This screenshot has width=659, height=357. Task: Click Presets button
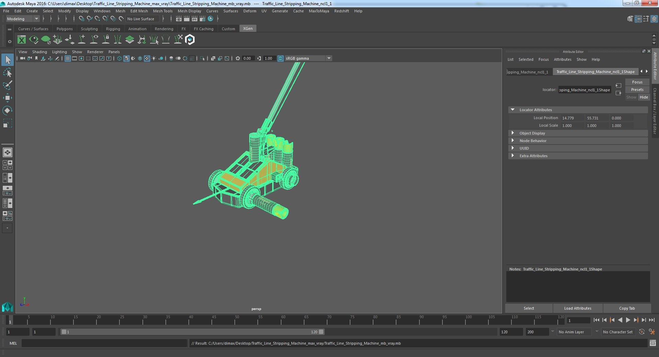[637, 90]
